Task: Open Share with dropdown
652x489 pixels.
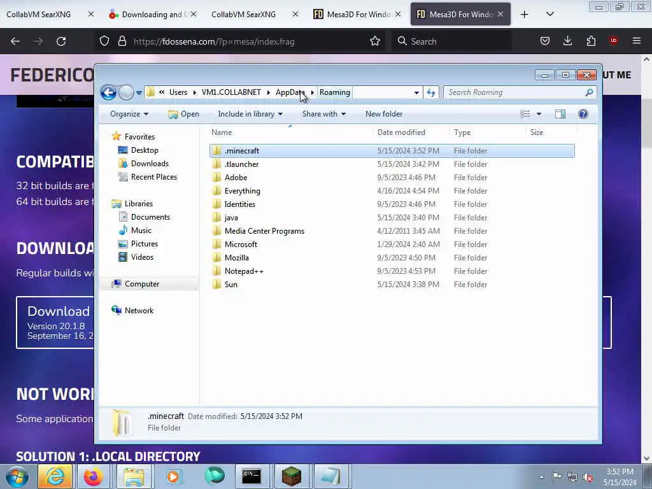Action: (323, 114)
